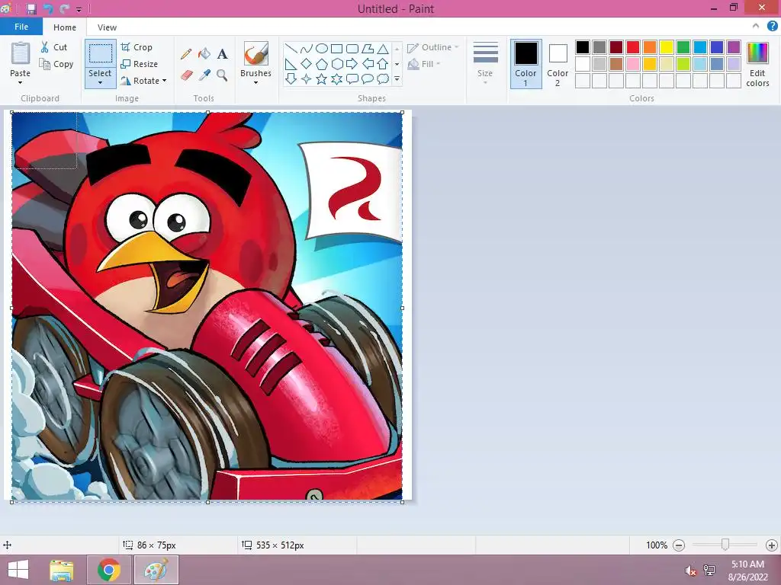Choose the Oval shape

coord(322,48)
